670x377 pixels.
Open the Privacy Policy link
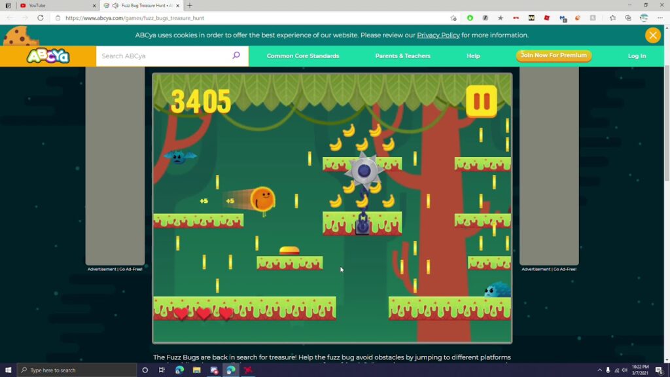(438, 35)
